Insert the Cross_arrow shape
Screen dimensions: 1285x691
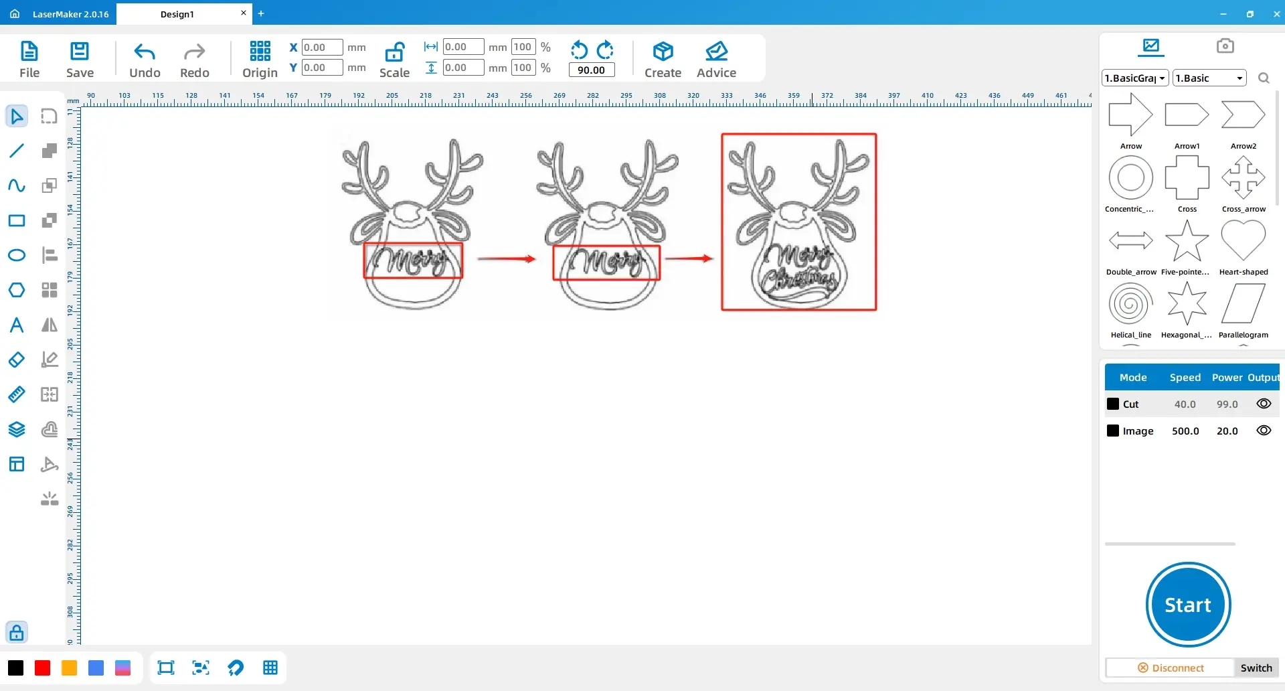(x=1243, y=185)
